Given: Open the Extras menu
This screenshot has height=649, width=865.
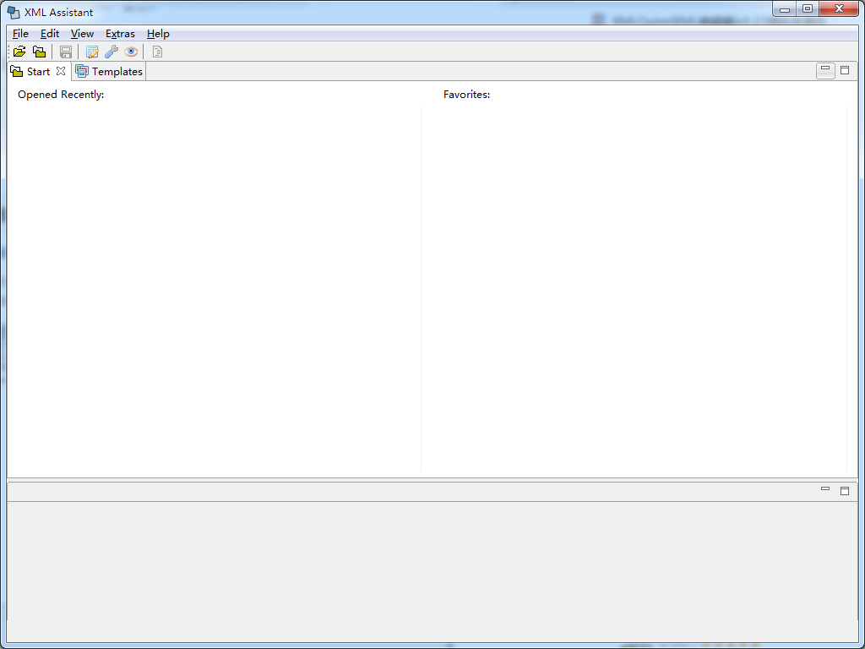Looking at the screenshot, I should pyautogui.click(x=120, y=34).
